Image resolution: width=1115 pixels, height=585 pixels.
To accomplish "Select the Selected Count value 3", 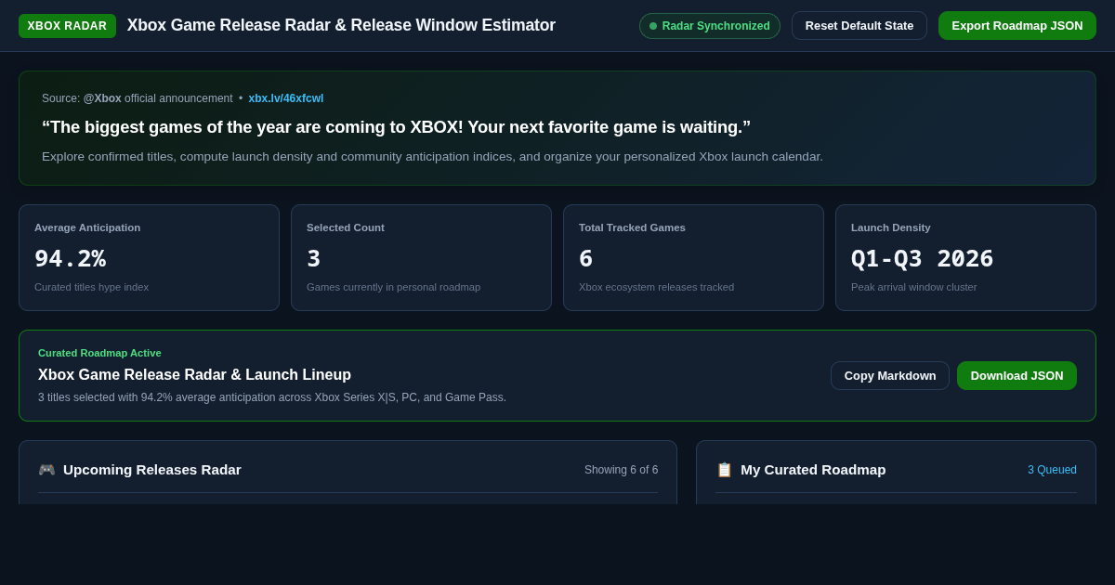I will point(314,258).
